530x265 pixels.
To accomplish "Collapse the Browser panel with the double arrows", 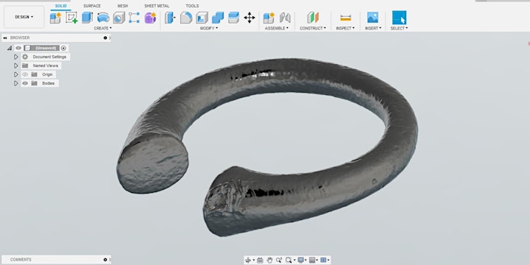I will 4,38.
